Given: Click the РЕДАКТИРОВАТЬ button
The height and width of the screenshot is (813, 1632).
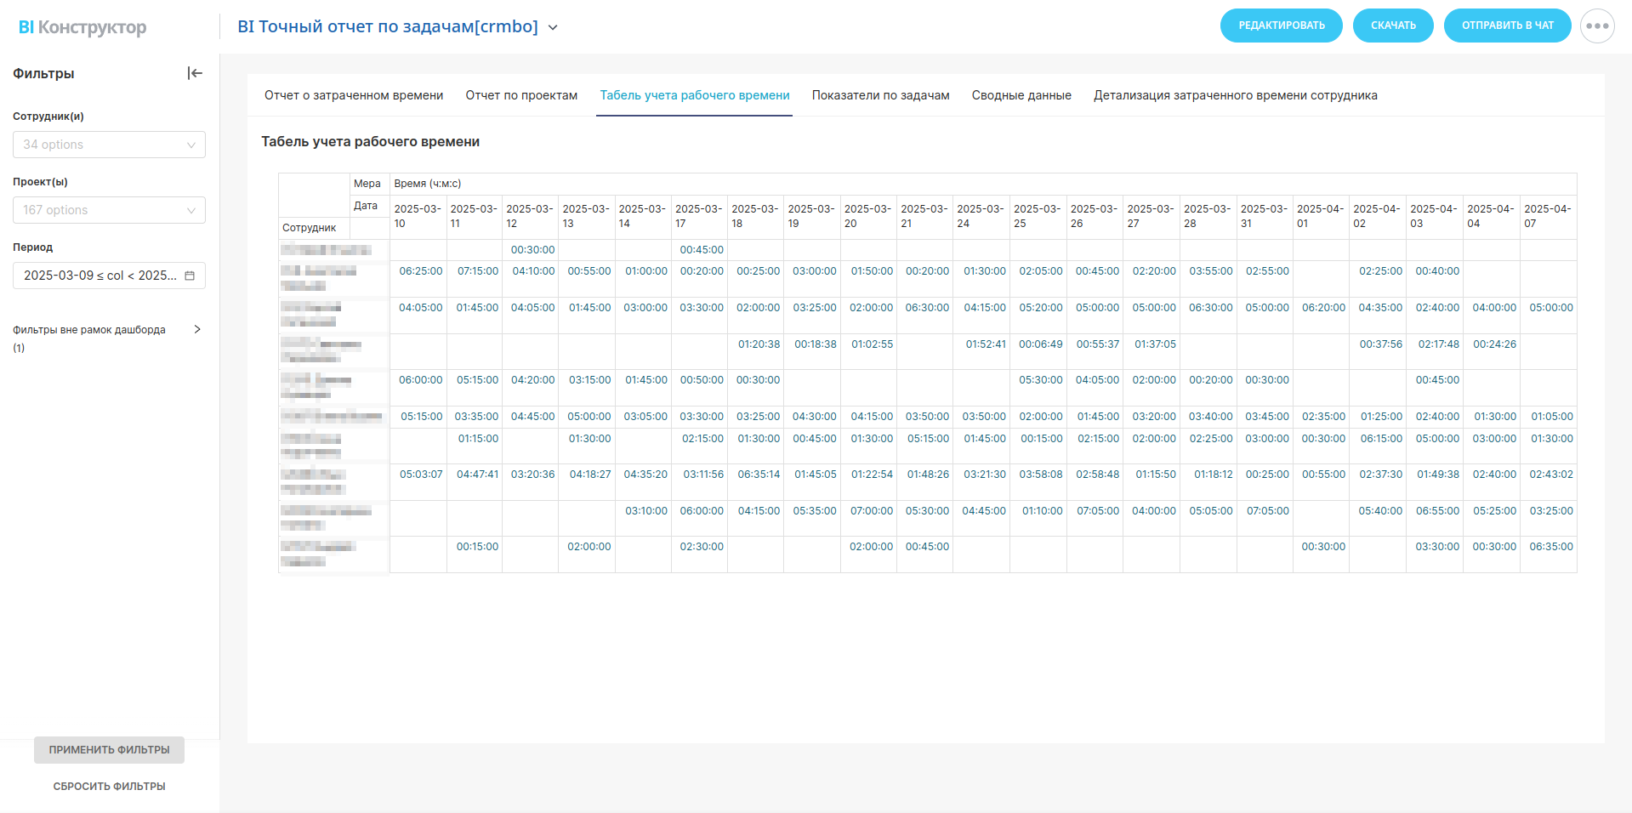Looking at the screenshot, I should [x=1281, y=26].
